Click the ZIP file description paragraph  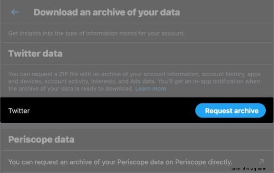pos(135,81)
